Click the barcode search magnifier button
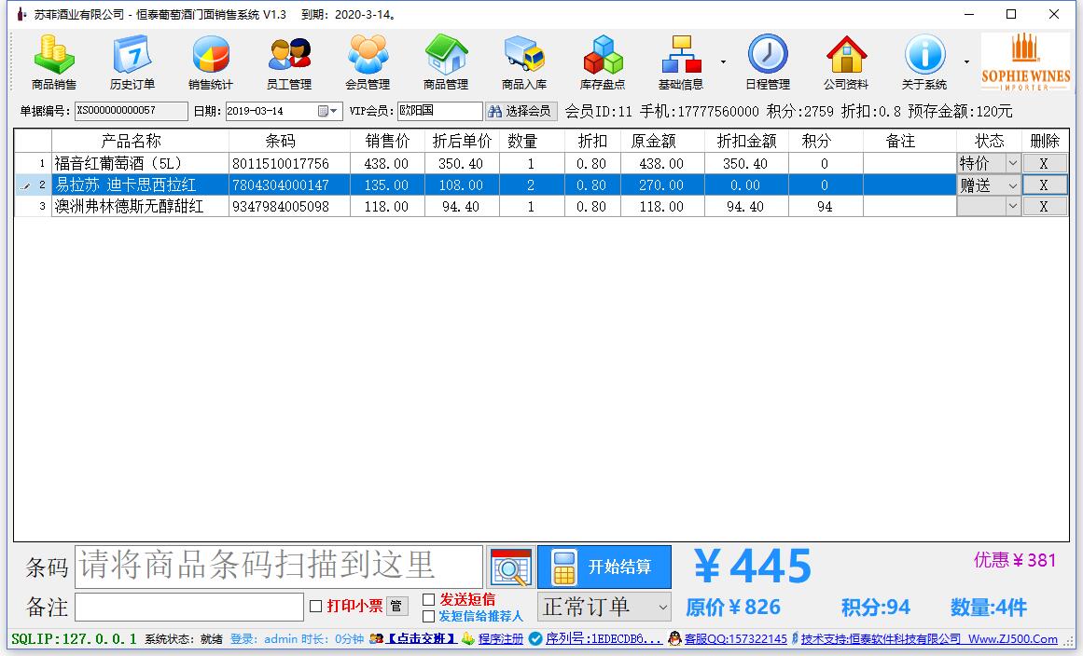 pyautogui.click(x=510, y=567)
